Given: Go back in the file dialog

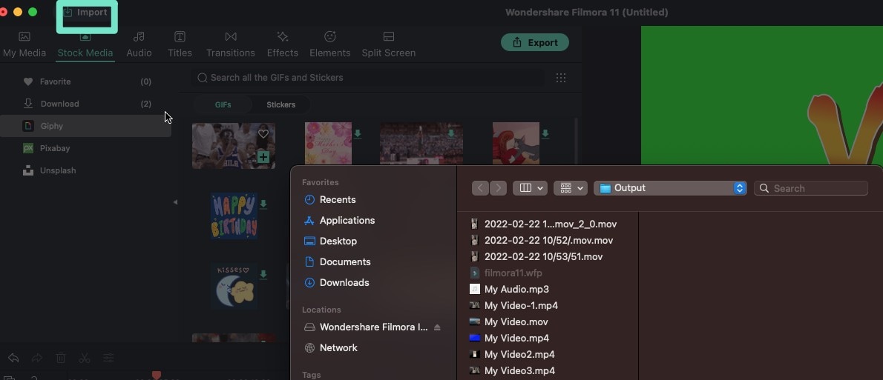Looking at the screenshot, I should point(480,188).
